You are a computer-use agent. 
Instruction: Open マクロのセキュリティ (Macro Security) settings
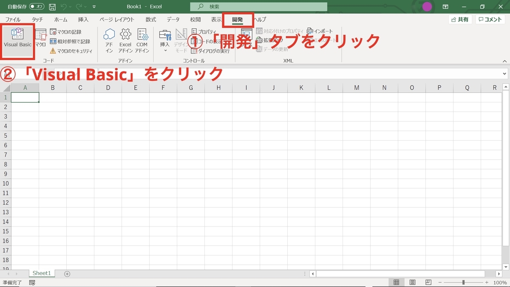[71, 51]
